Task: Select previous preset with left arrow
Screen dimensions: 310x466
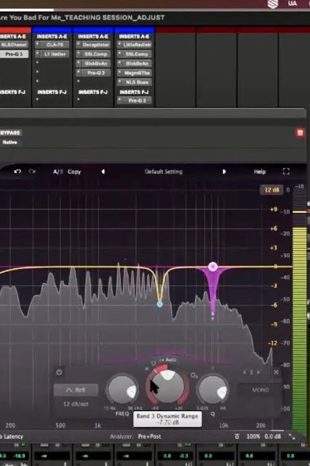Action: click(103, 172)
